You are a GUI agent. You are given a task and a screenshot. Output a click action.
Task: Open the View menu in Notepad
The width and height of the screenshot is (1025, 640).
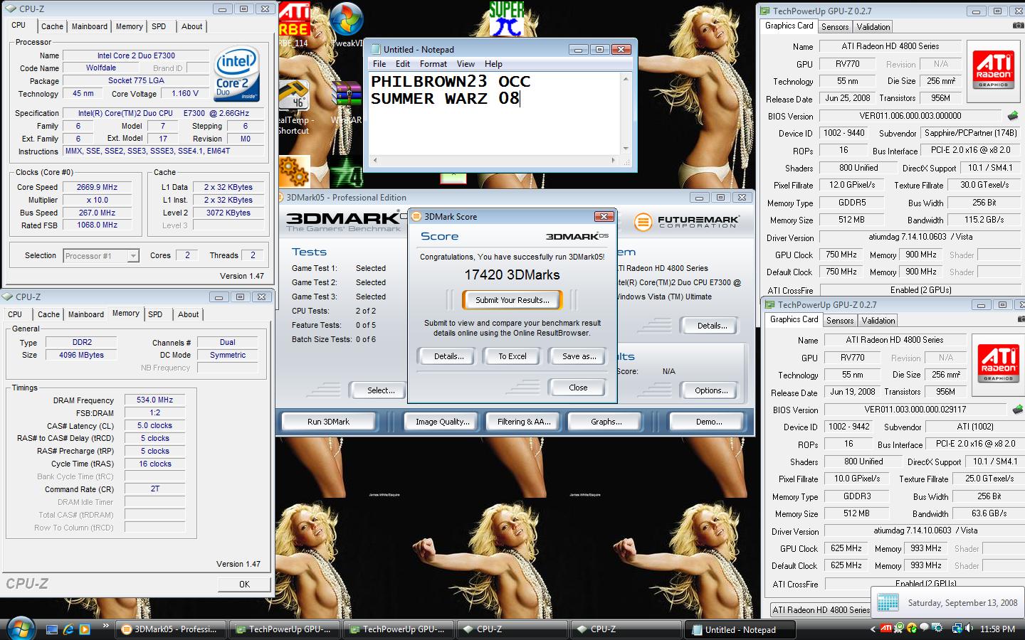click(x=466, y=64)
